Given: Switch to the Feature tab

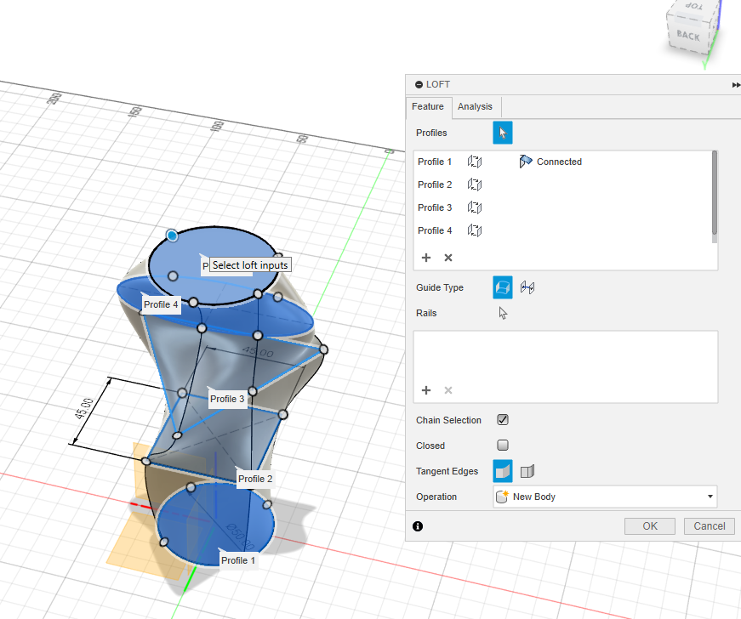Looking at the screenshot, I should click(x=428, y=106).
